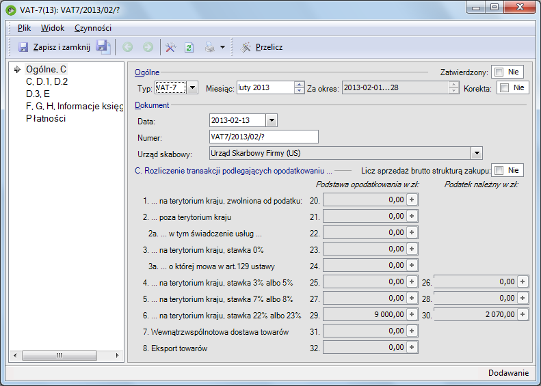Toggle Licz sprzedaż brutto strukturą zakupu checkbox
541x386 pixels.
(499, 170)
